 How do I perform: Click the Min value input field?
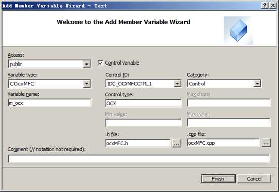[x=144, y=123]
